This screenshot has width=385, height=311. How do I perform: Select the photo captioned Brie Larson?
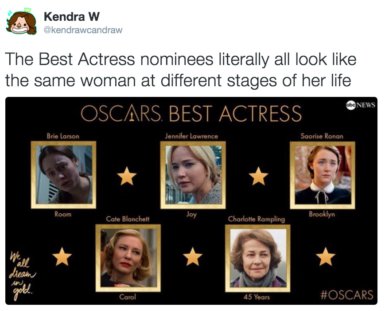coord(63,175)
